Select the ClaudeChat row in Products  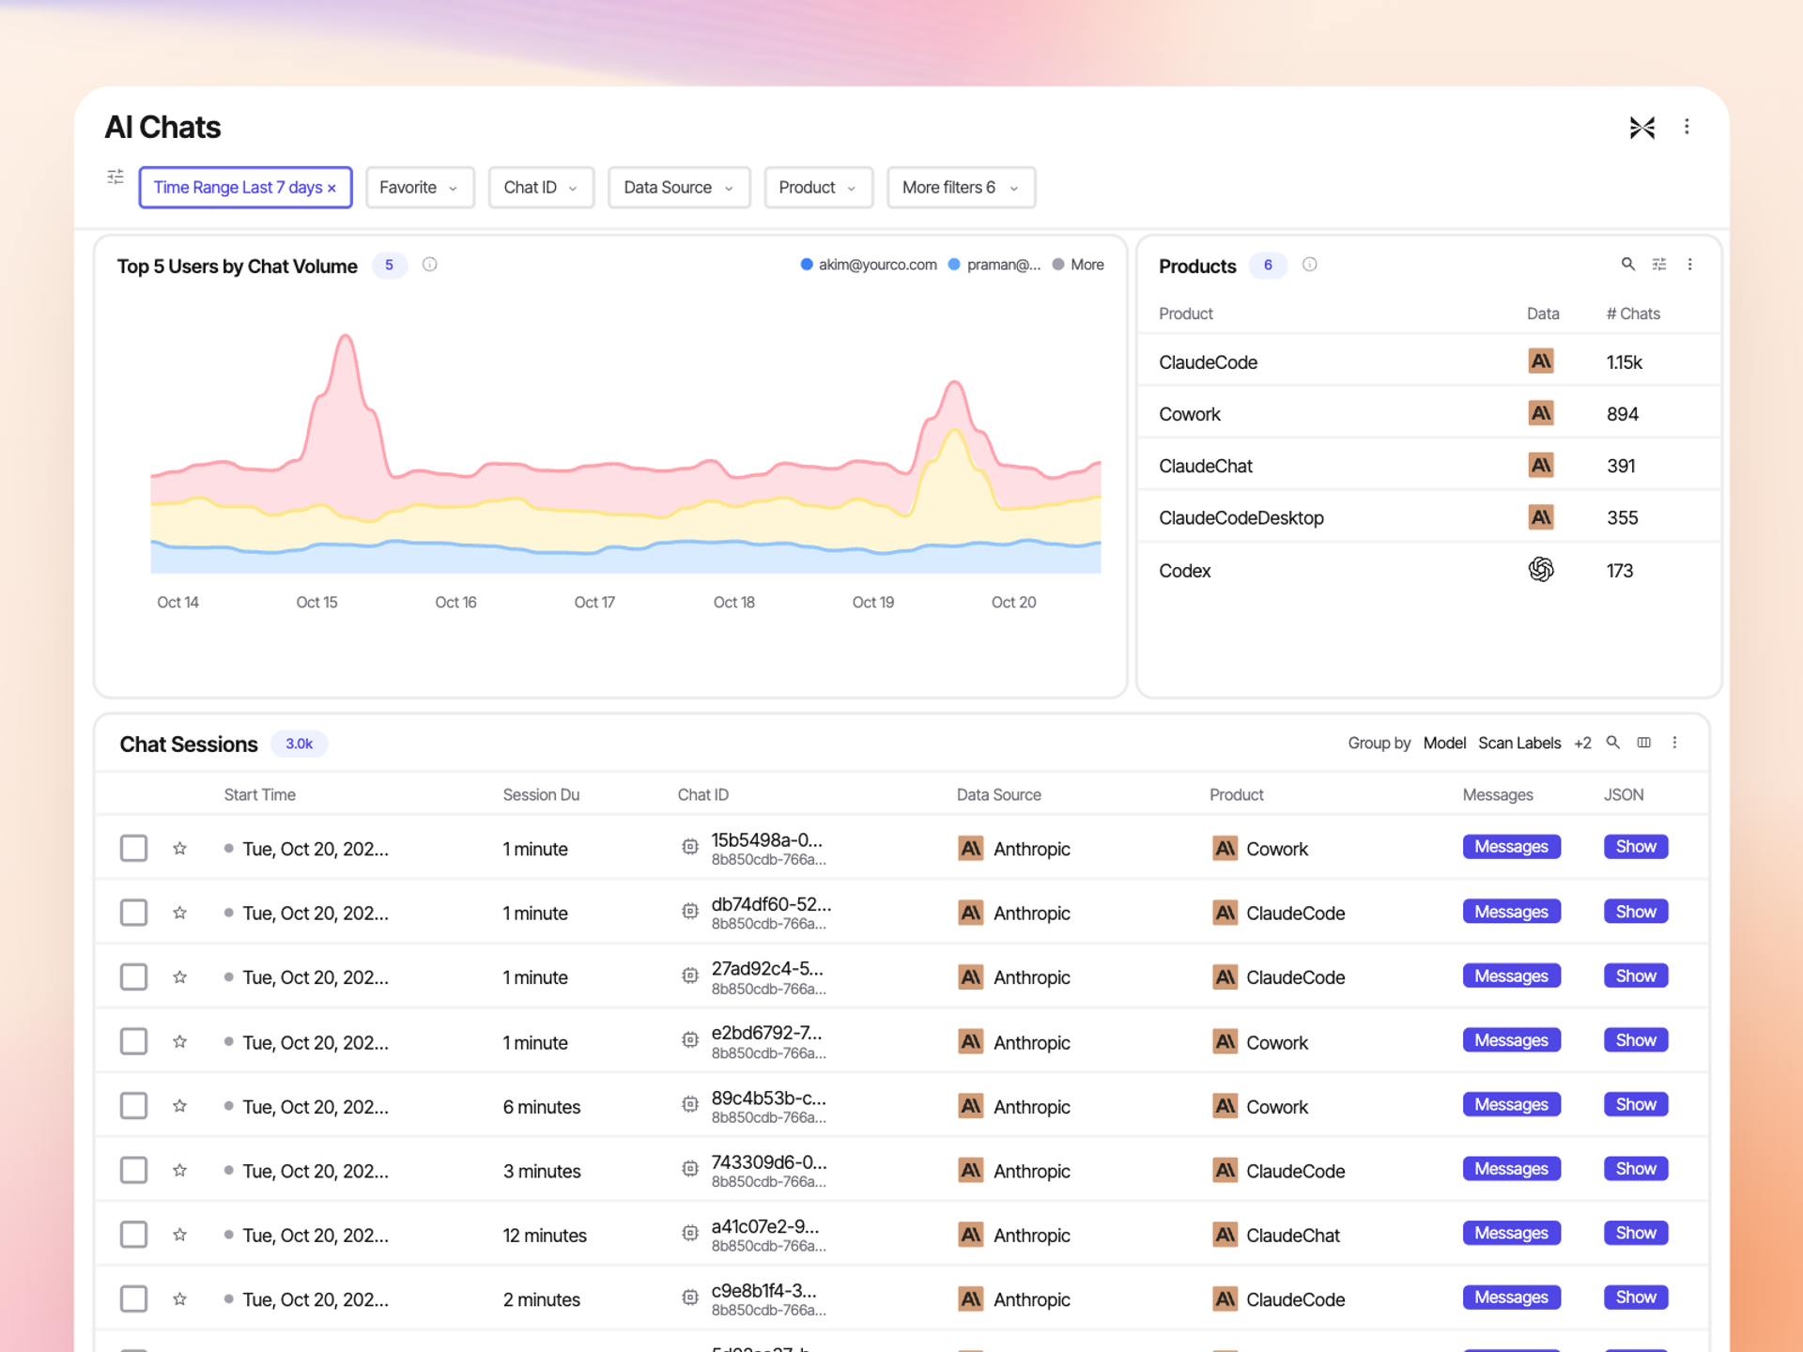point(1429,466)
